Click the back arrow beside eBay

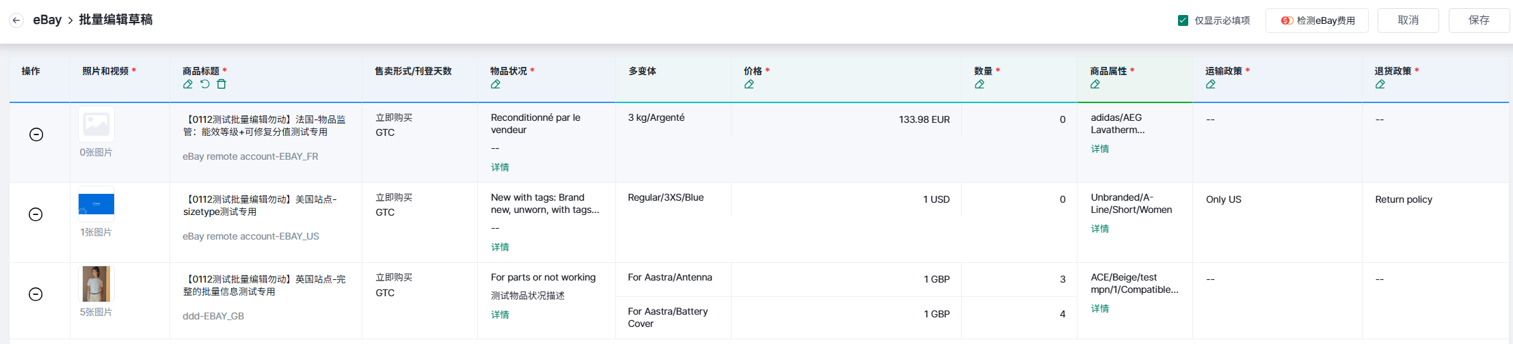[x=16, y=20]
